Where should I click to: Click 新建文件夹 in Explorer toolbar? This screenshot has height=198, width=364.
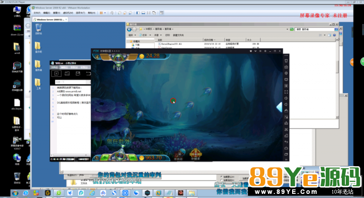coord(178,35)
